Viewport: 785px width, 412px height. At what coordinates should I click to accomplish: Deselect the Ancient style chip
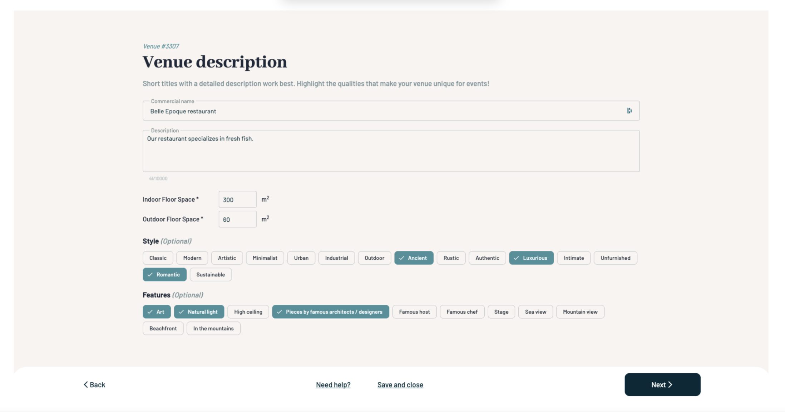(414, 258)
